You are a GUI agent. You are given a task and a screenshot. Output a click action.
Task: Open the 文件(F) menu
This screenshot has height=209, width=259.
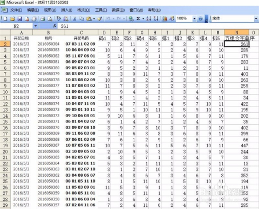point(16,10)
